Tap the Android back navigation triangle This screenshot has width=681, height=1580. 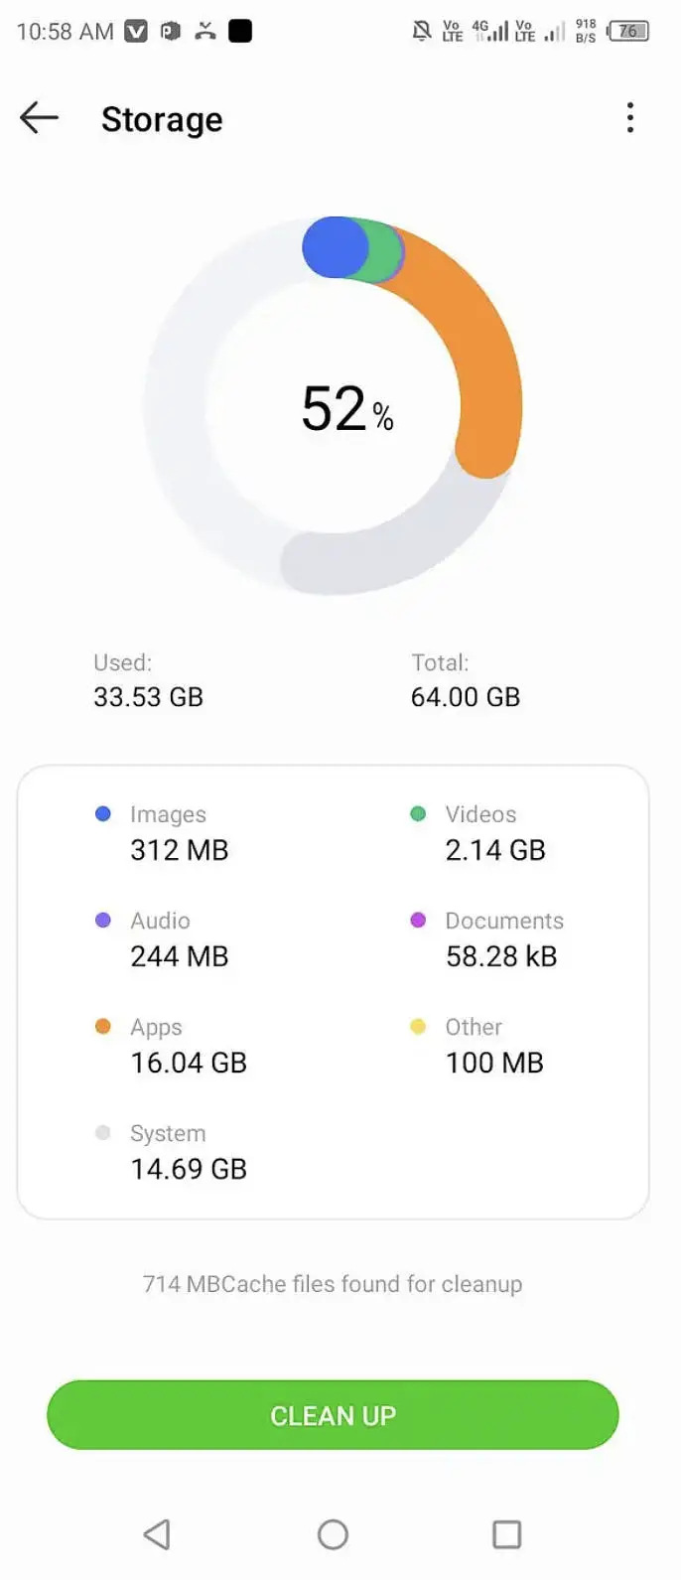(157, 1534)
